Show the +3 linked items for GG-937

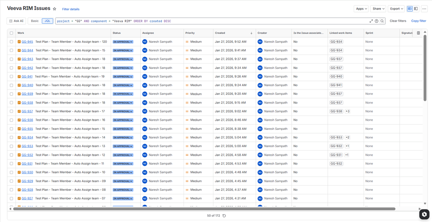point(348,111)
